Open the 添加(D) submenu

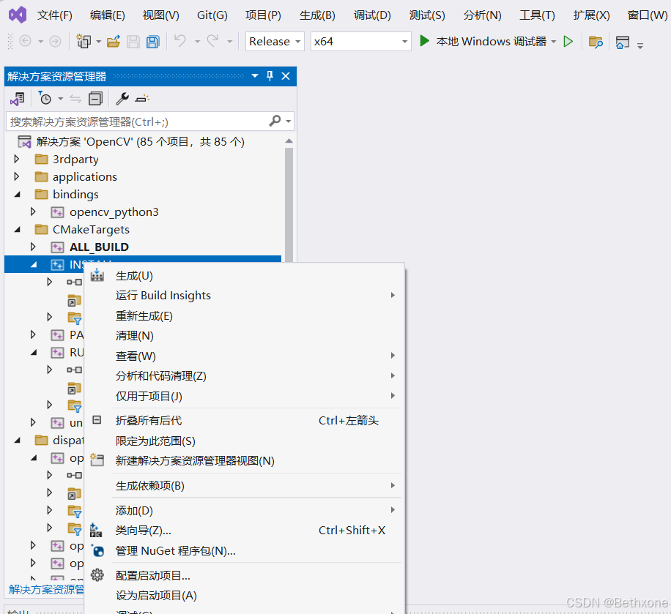pyautogui.click(x=244, y=511)
